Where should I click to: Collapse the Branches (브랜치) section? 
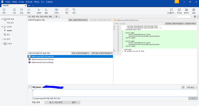click(x=2, y=27)
